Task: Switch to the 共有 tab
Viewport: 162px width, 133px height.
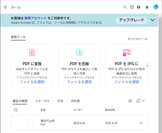Action: point(60,101)
